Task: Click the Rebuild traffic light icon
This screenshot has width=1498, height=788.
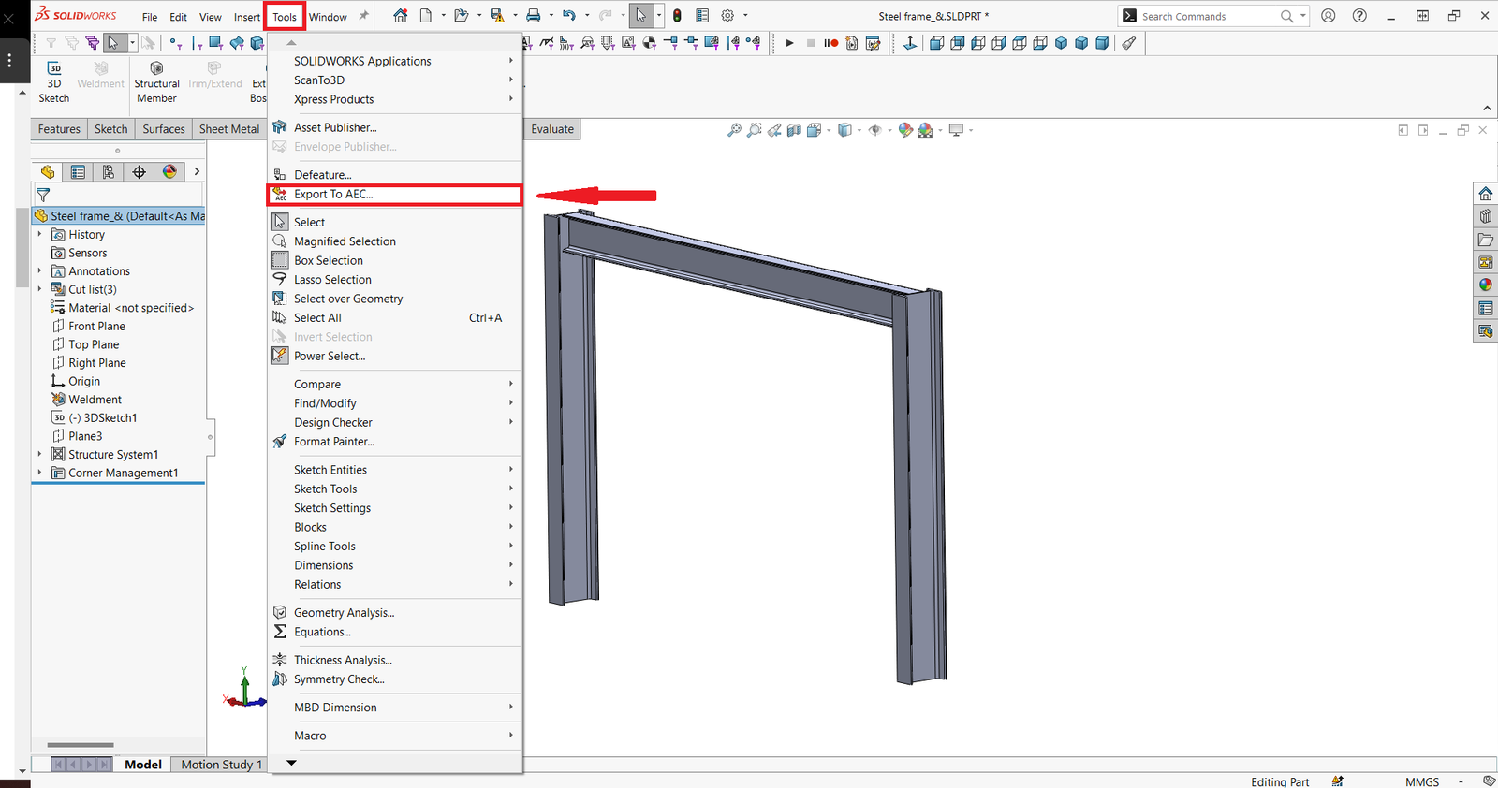Action: coord(677,16)
